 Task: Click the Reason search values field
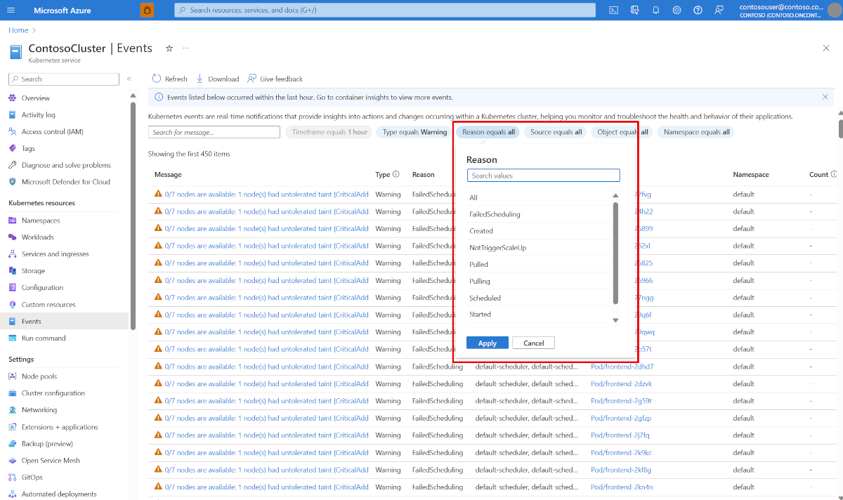(543, 176)
